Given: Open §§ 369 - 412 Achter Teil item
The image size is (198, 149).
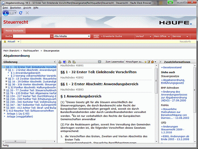Looking at the screenshot, I should (31, 108).
